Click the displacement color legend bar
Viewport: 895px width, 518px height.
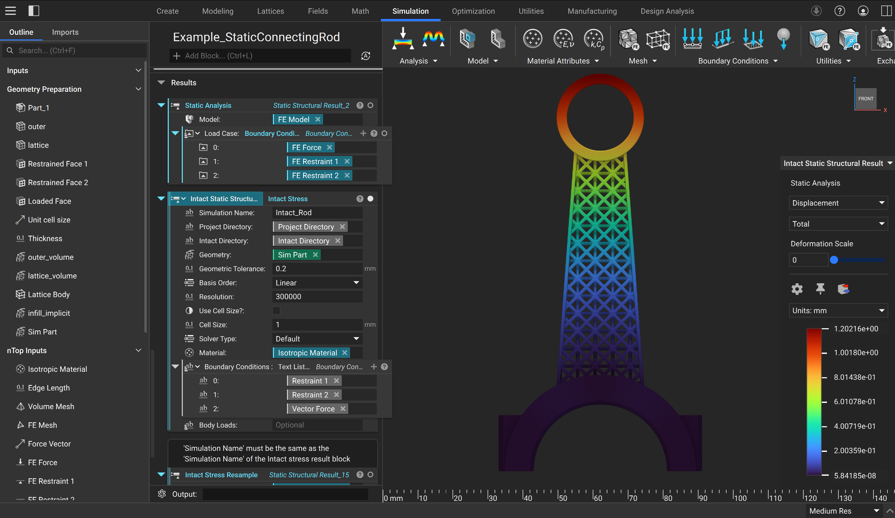[x=814, y=402]
